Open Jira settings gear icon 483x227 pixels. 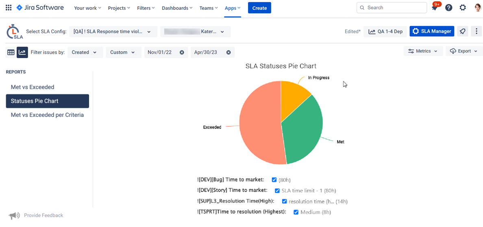tap(463, 8)
